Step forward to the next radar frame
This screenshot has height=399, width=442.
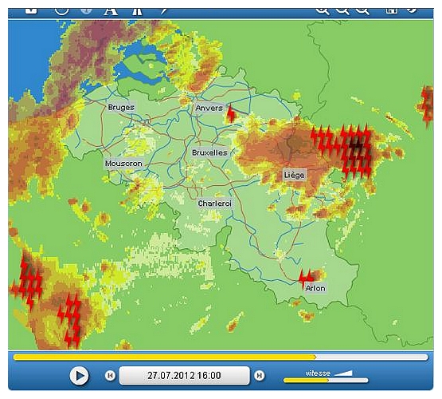coord(260,376)
